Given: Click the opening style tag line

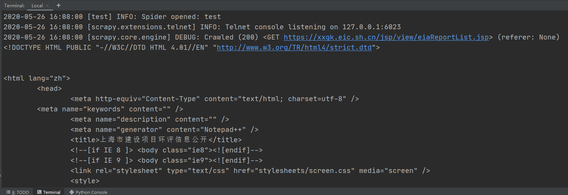Looking at the screenshot, I should 85,181.
